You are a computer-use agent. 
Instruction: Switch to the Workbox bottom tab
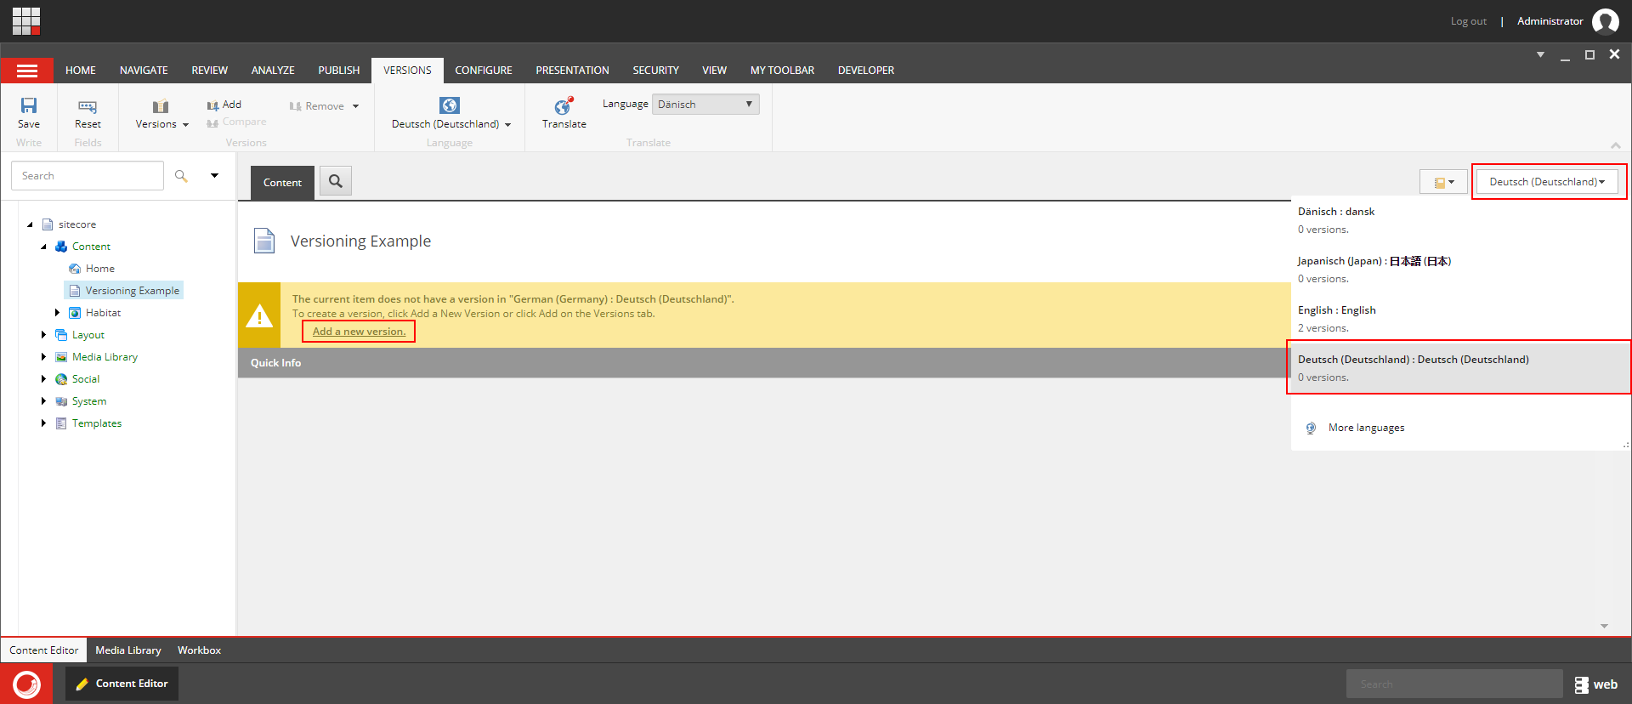(199, 650)
